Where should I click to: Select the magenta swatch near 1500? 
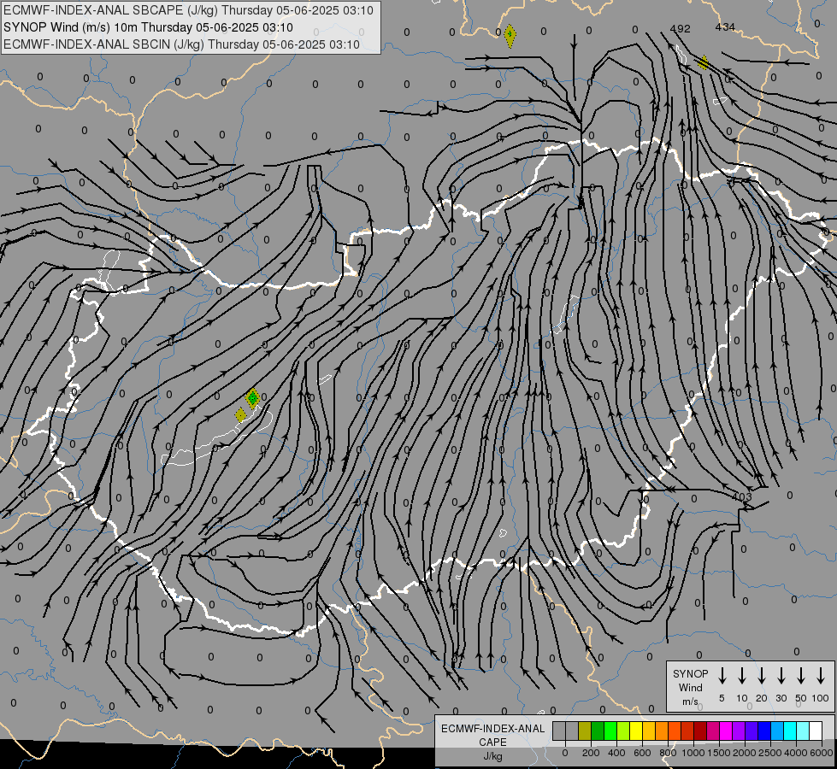click(726, 731)
